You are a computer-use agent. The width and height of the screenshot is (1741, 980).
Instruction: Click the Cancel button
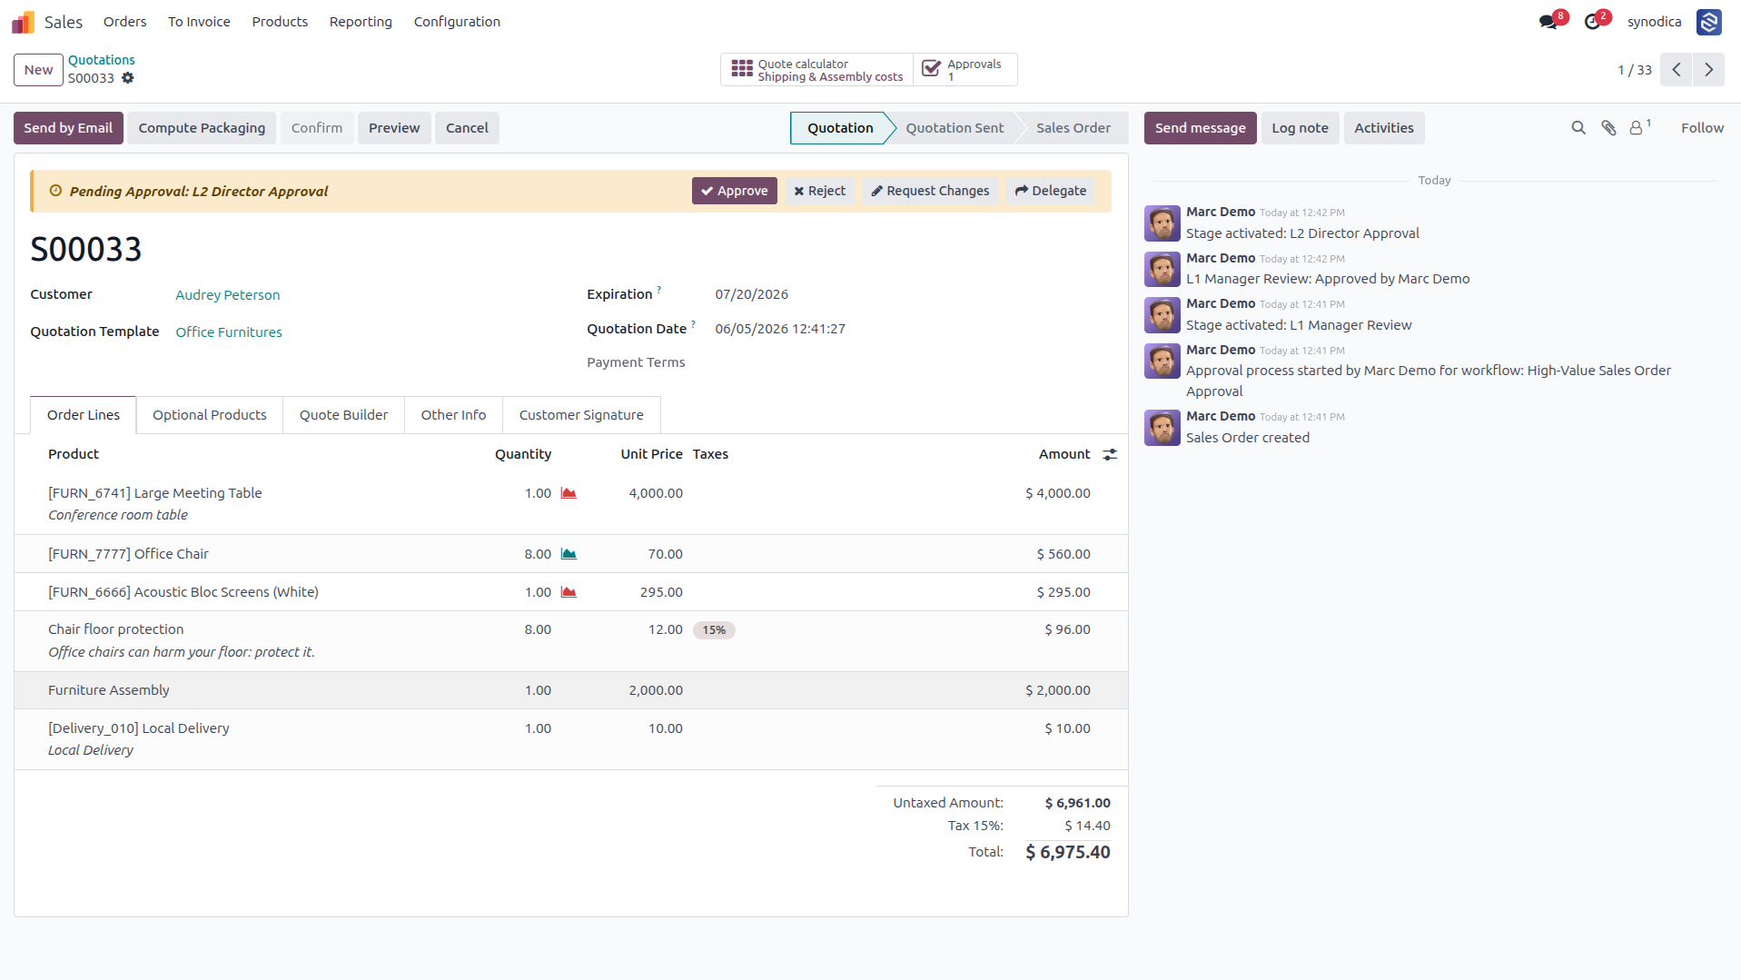pos(467,128)
